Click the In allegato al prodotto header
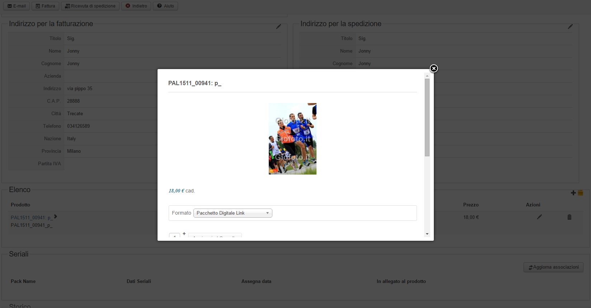Viewport: 591px width, 308px height. [x=402, y=282]
